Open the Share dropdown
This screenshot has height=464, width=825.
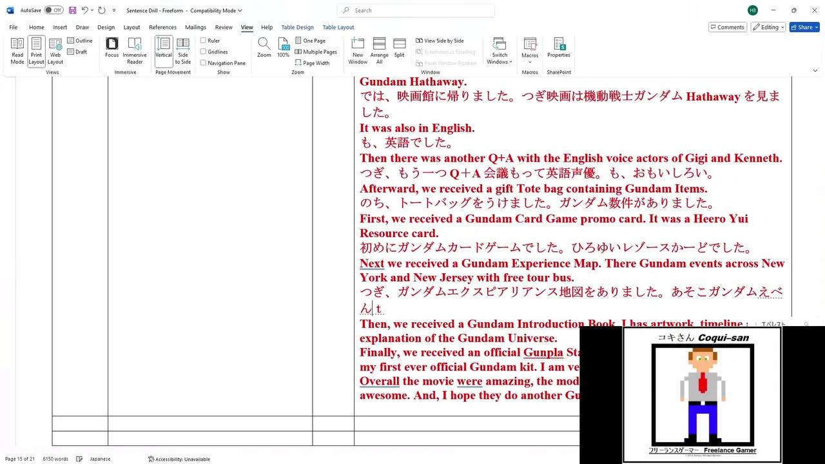(x=804, y=27)
